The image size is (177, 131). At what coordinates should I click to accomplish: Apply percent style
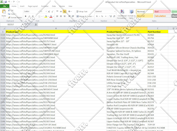(102, 16)
